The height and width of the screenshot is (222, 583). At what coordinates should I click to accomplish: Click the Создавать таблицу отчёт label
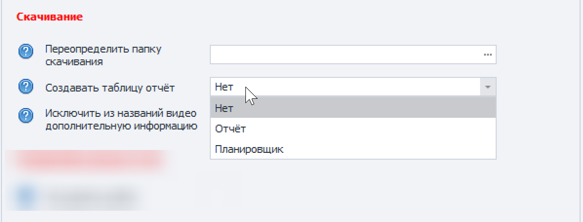point(110,88)
